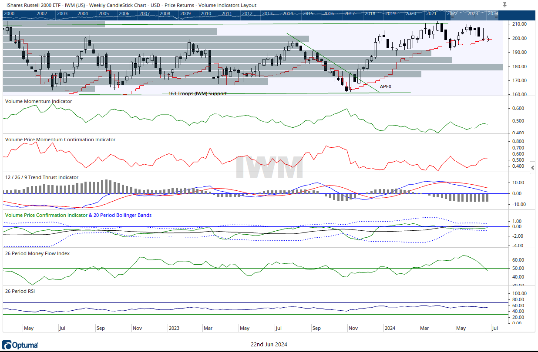Select the 26 Period RSI label
538x352 pixels.
[20, 291]
